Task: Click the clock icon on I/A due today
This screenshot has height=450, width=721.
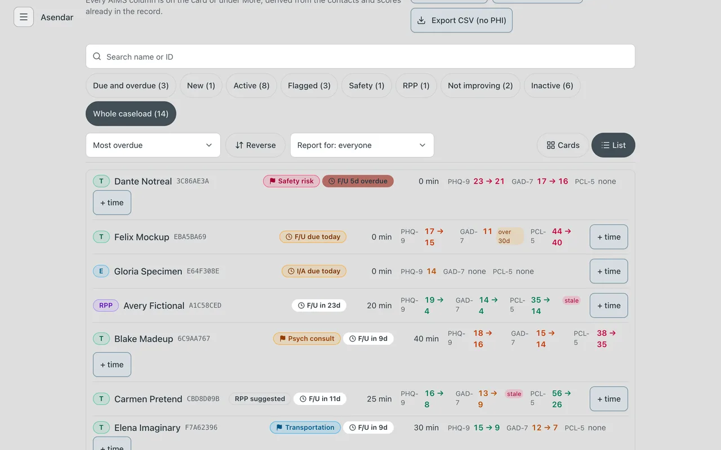Action: point(291,271)
